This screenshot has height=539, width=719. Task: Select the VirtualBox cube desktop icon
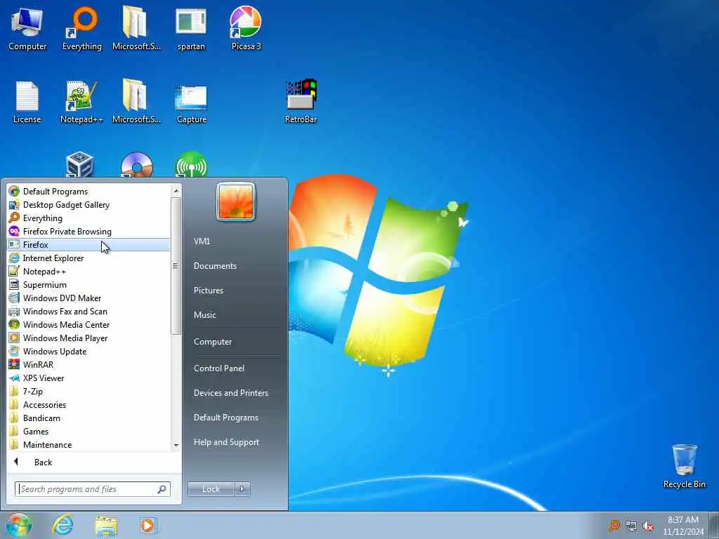point(80,164)
